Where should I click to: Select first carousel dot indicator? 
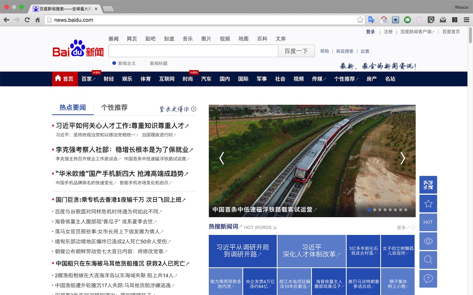(x=369, y=210)
